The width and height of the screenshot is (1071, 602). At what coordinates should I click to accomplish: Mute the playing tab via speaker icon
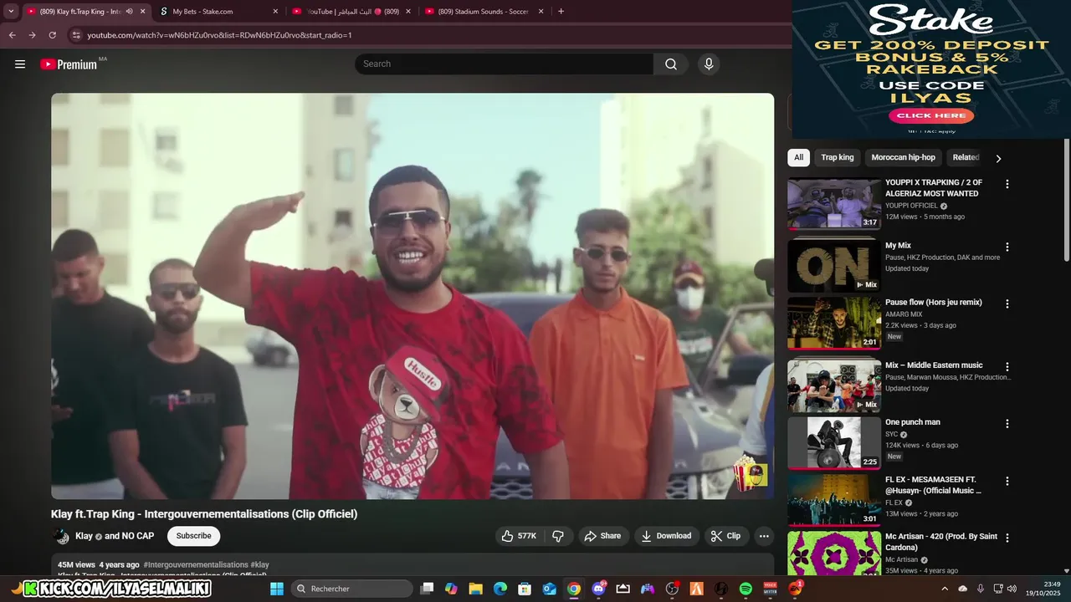(129, 12)
